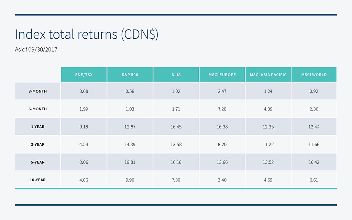Image resolution: width=352 pixels, height=220 pixels.
Task: Click the 3-Month row label
Action: coord(37,91)
